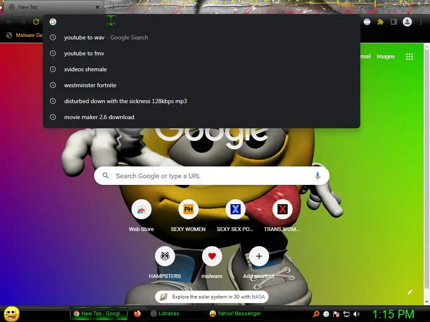Image resolution: width=430 pixels, height=322 pixels.
Task: Open the network tray icon
Action: (346, 314)
